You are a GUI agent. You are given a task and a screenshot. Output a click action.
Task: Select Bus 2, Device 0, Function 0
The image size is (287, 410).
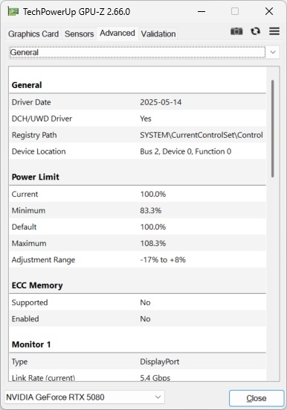click(x=185, y=151)
